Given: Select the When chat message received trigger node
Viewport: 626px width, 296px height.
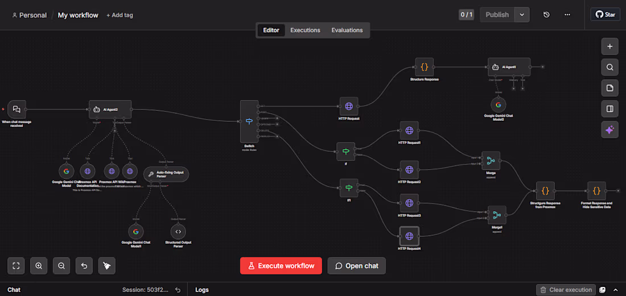Looking at the screenshot, I should coord(17,109).
